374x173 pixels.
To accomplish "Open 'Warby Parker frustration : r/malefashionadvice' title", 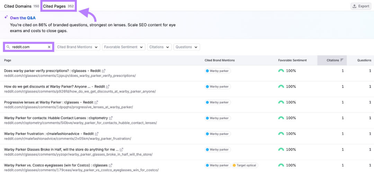I will tap(49, 134).
